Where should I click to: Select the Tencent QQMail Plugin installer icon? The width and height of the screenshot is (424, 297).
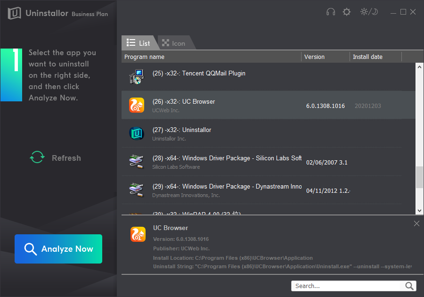coord(137,77)
